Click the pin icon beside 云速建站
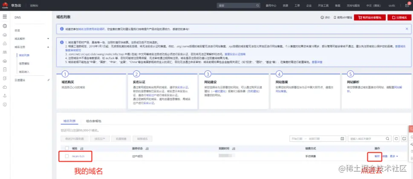This screenshot has height=179, width=413. click(49, 80)
